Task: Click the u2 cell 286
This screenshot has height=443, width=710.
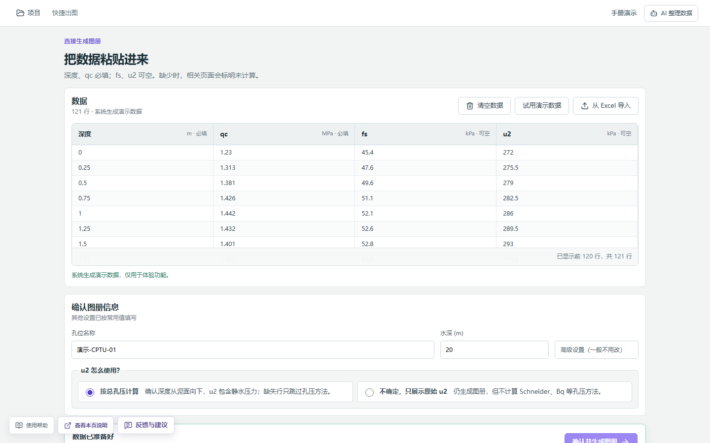Action: click(567, 214)
